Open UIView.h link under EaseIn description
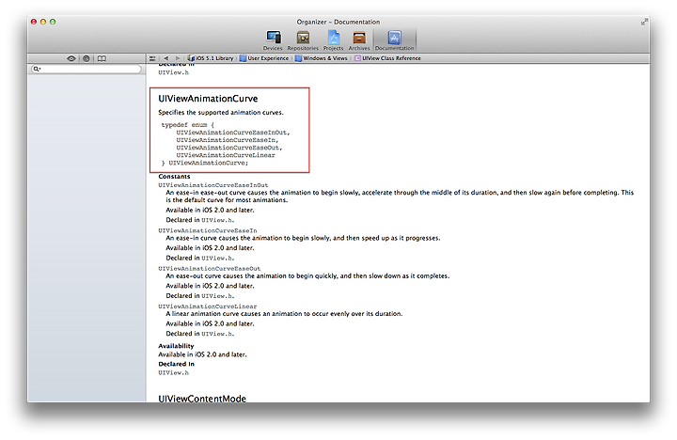The height and width of the screenshot is (440, 677). pyautogui.click(x=217, y=259)
